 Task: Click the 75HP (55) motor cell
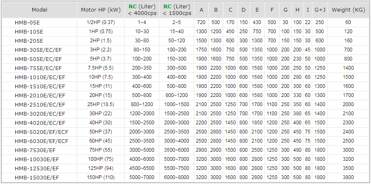pyautogui.click(x=101, y=150)
